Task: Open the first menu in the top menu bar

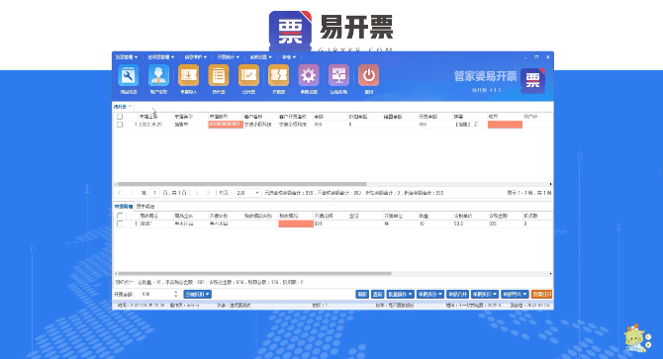Action: [x=127, y=57]
